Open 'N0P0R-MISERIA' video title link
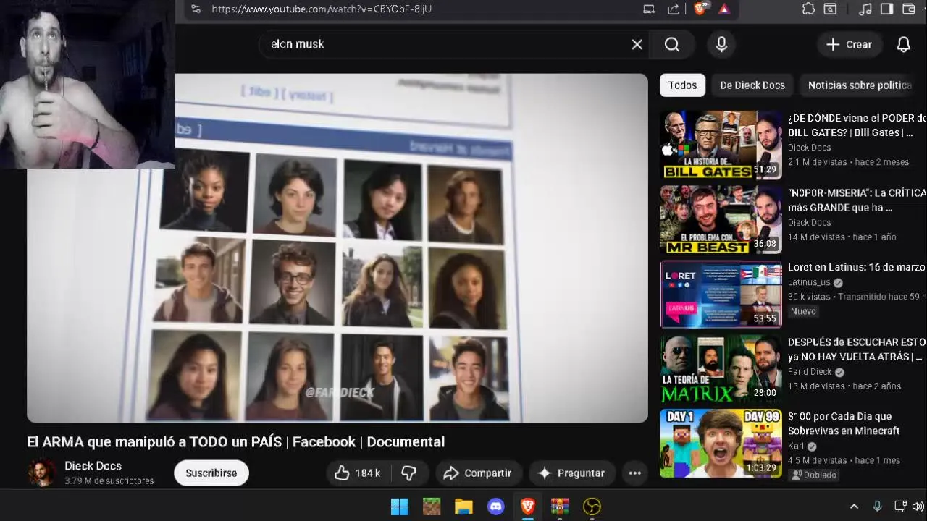 pyautogui.click(x=857, y=200)
